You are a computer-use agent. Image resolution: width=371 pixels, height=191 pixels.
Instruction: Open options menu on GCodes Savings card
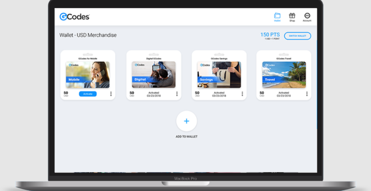point(242,94)
